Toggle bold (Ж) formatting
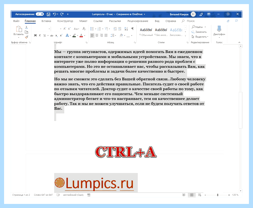The image size is (253, 208). [x=36, y=36]
